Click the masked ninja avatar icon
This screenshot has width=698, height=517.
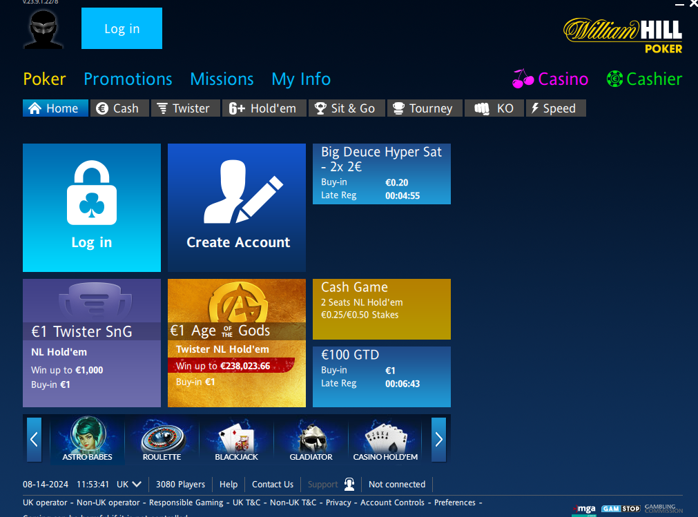tap(43, 29)
